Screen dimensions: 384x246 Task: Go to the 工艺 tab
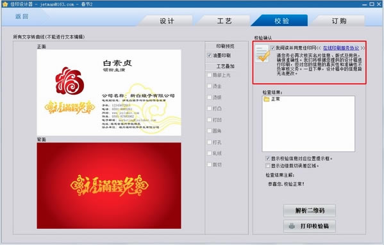tap(224, 20)
